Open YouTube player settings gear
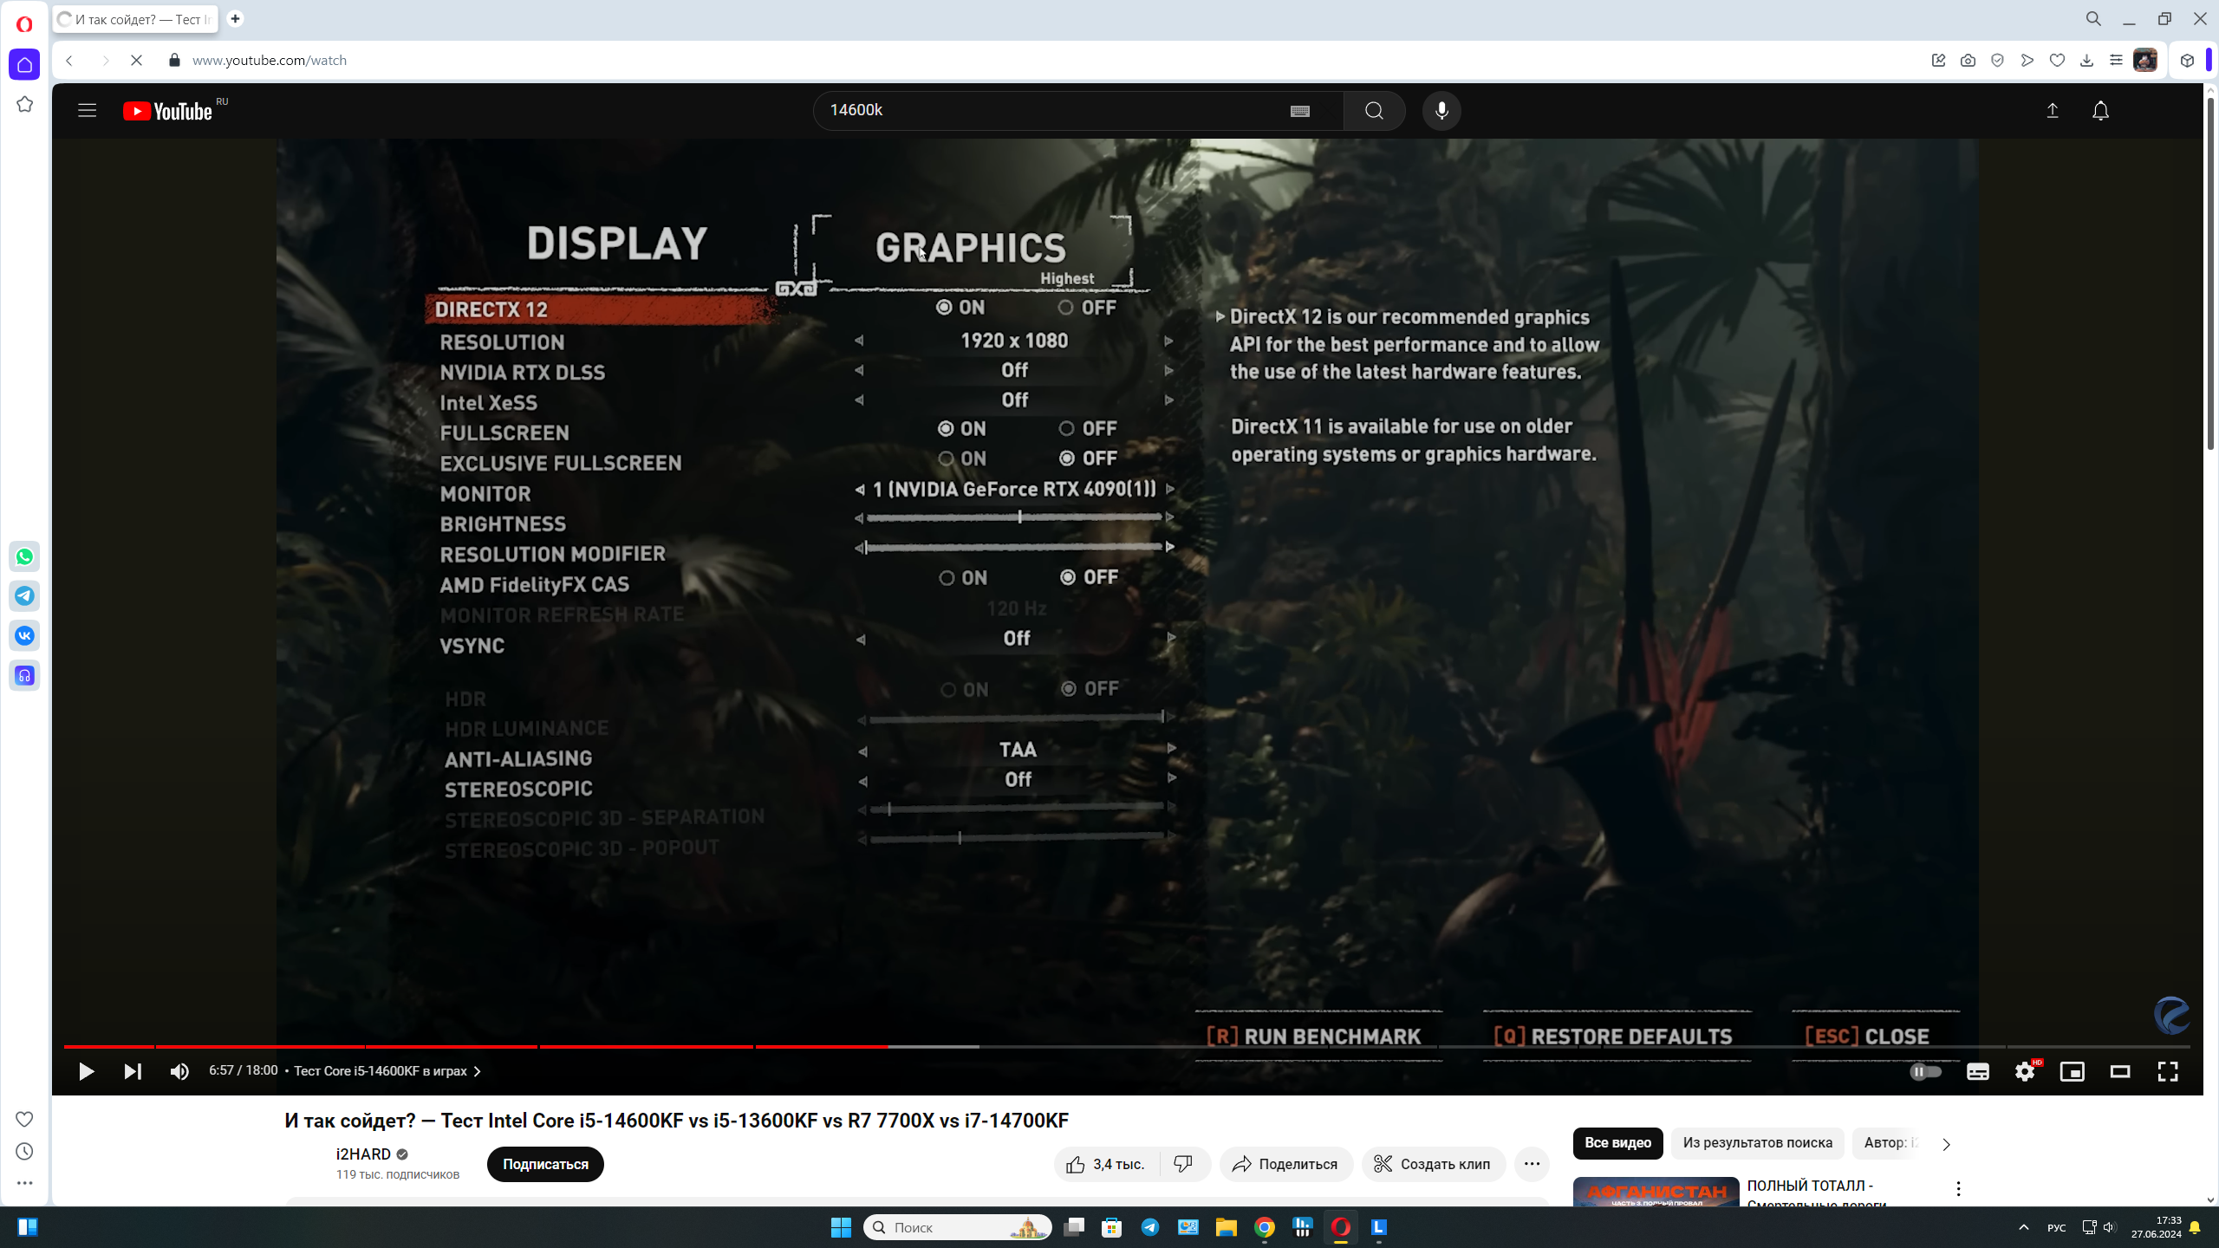Image resolution: width=2219 pixels, height=1248 pixels. tap(2024, 1072)
